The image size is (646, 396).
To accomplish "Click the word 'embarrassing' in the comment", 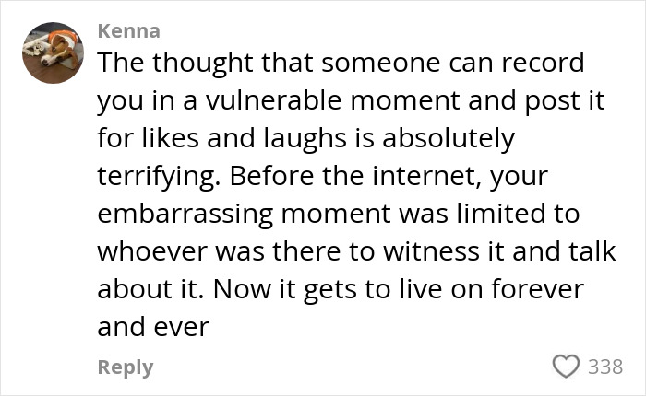I will tap(183, 214).
